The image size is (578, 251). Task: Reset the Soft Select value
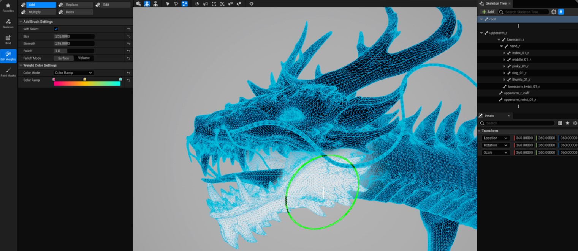click(129, 29)
